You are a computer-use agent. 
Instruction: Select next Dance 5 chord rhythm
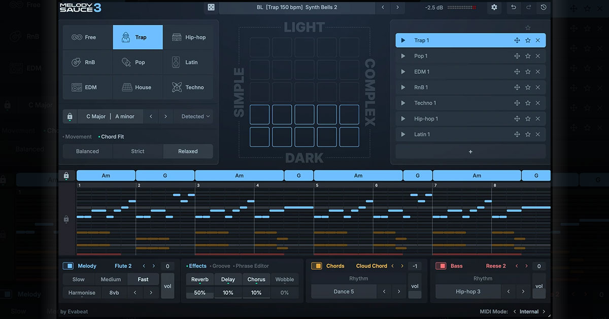pos(398,292)
